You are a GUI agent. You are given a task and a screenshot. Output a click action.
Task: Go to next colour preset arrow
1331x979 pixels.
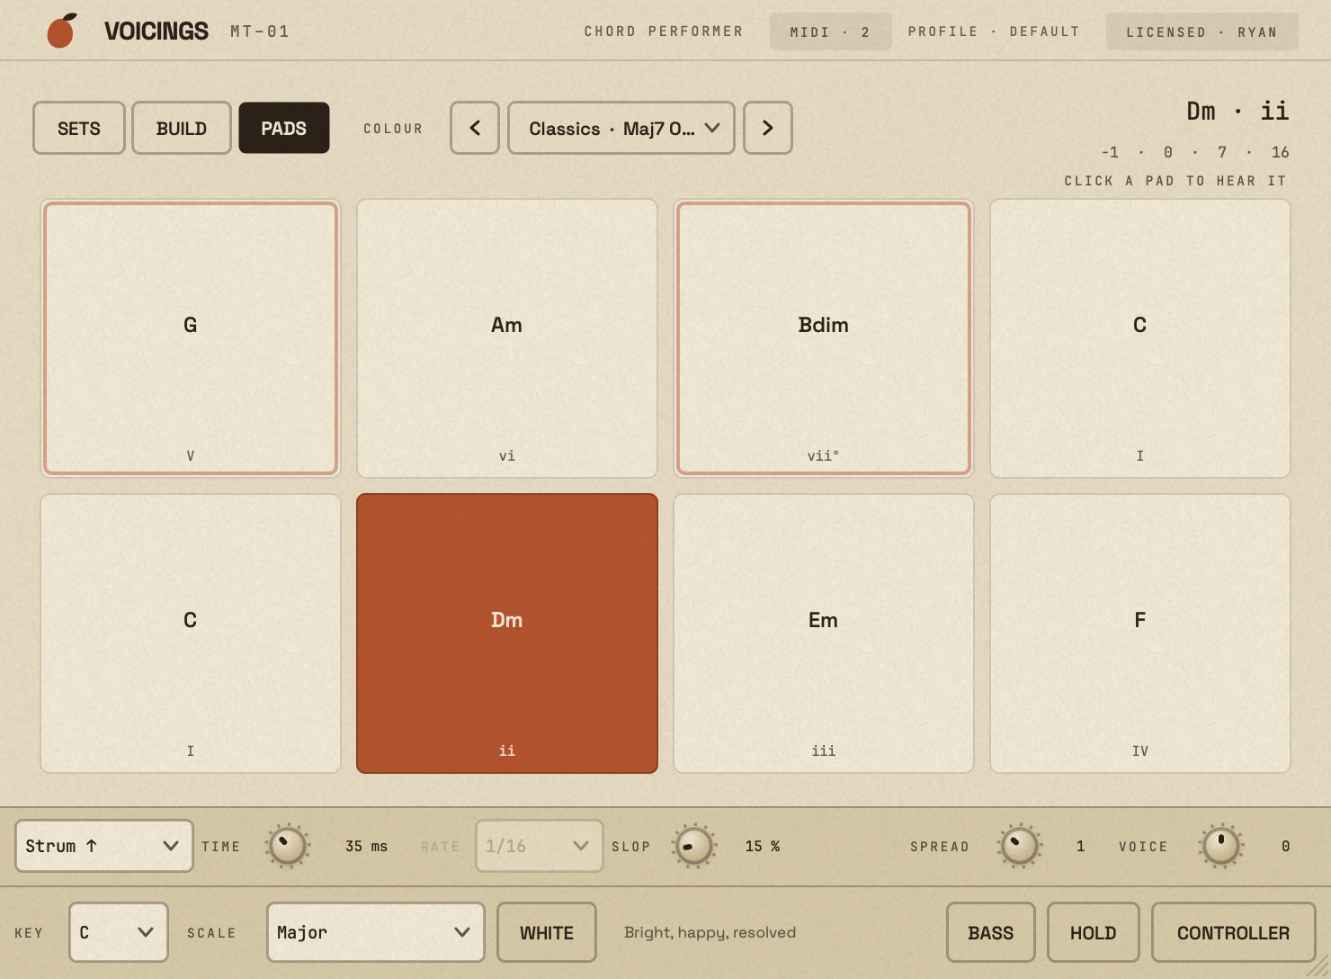768,128
